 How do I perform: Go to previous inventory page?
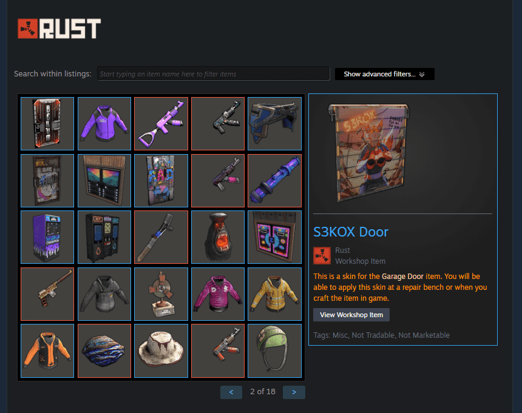[x=231, y=392]
